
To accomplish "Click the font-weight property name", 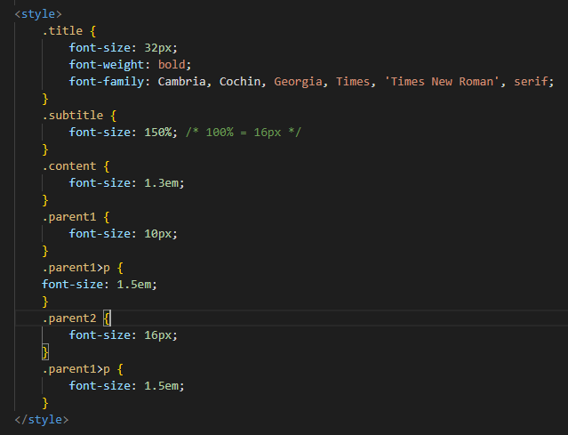I will pos(107,65).
